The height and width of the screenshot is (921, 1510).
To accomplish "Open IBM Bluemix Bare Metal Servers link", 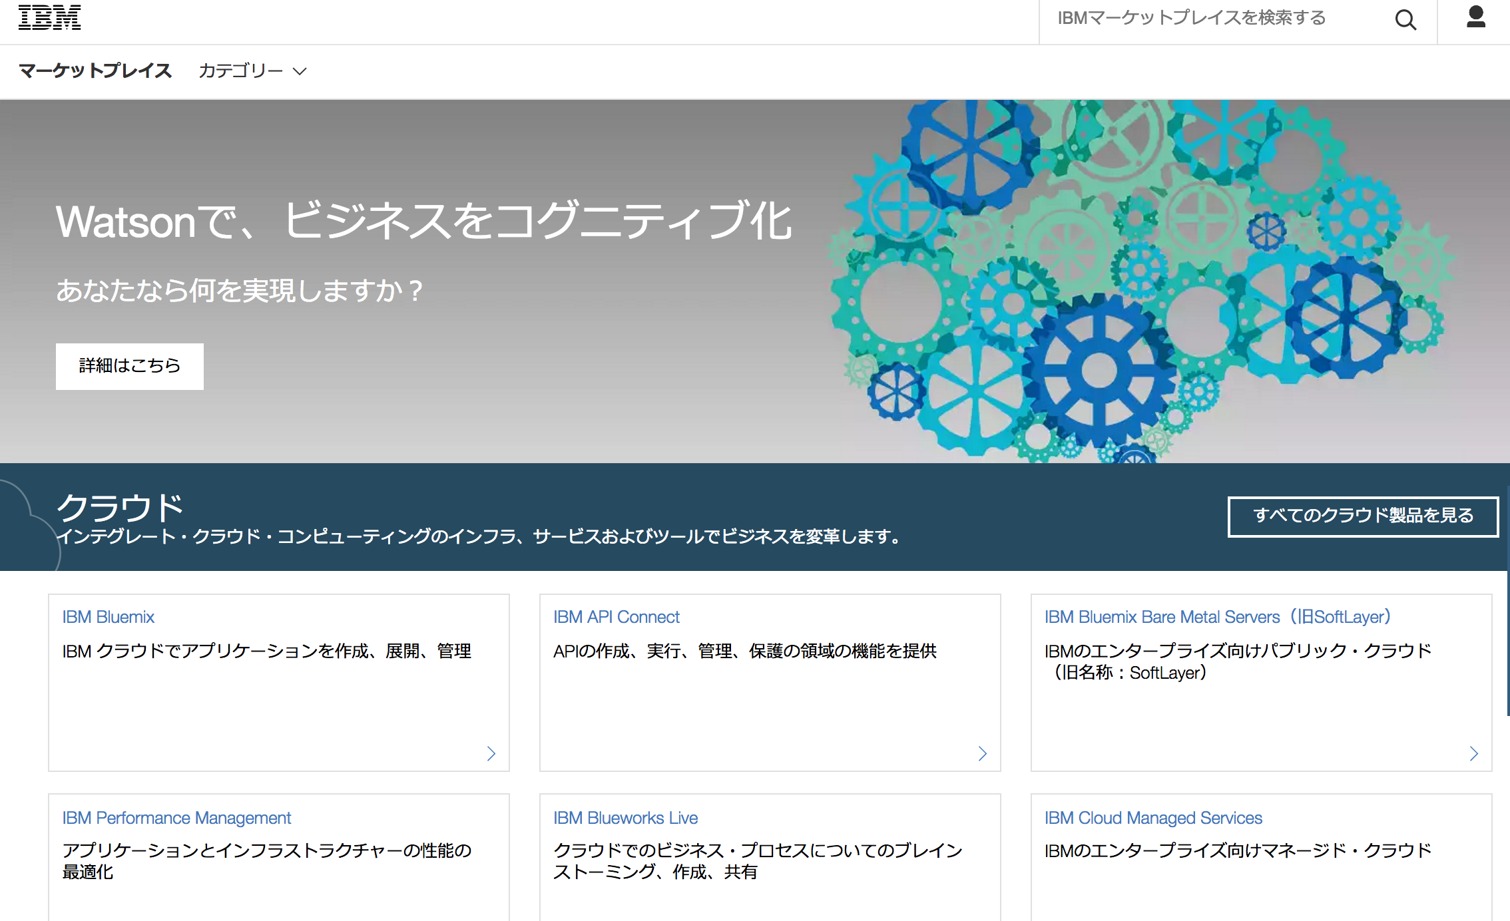I will 1218,617.
